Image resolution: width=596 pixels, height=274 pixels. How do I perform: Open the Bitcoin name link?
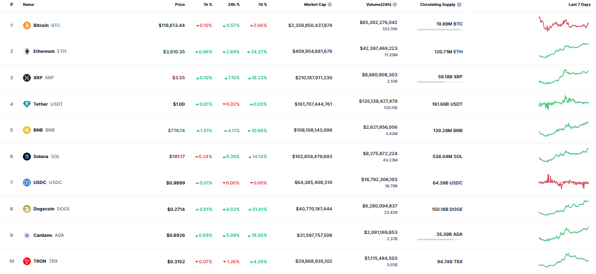[x=41, y=25]
